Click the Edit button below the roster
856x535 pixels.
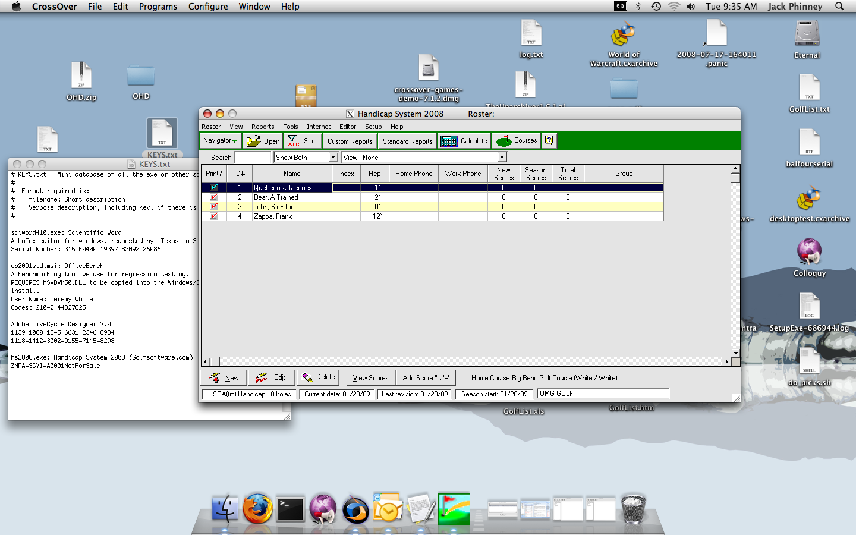pyautogui.click(x=270, y=377)
